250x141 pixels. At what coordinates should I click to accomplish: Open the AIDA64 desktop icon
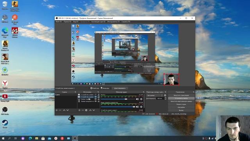point(15,33)
